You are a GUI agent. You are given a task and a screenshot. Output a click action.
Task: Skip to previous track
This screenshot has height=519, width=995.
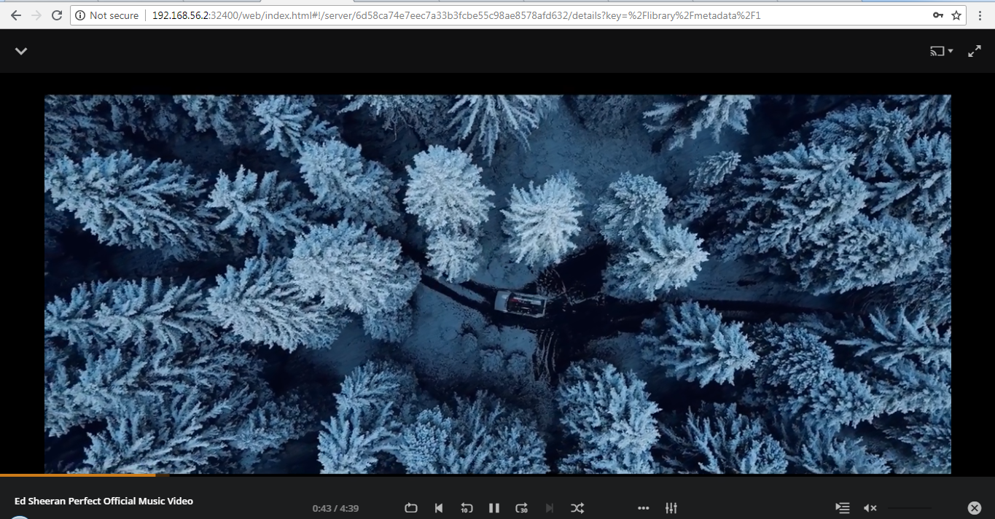tap(439, 508)
